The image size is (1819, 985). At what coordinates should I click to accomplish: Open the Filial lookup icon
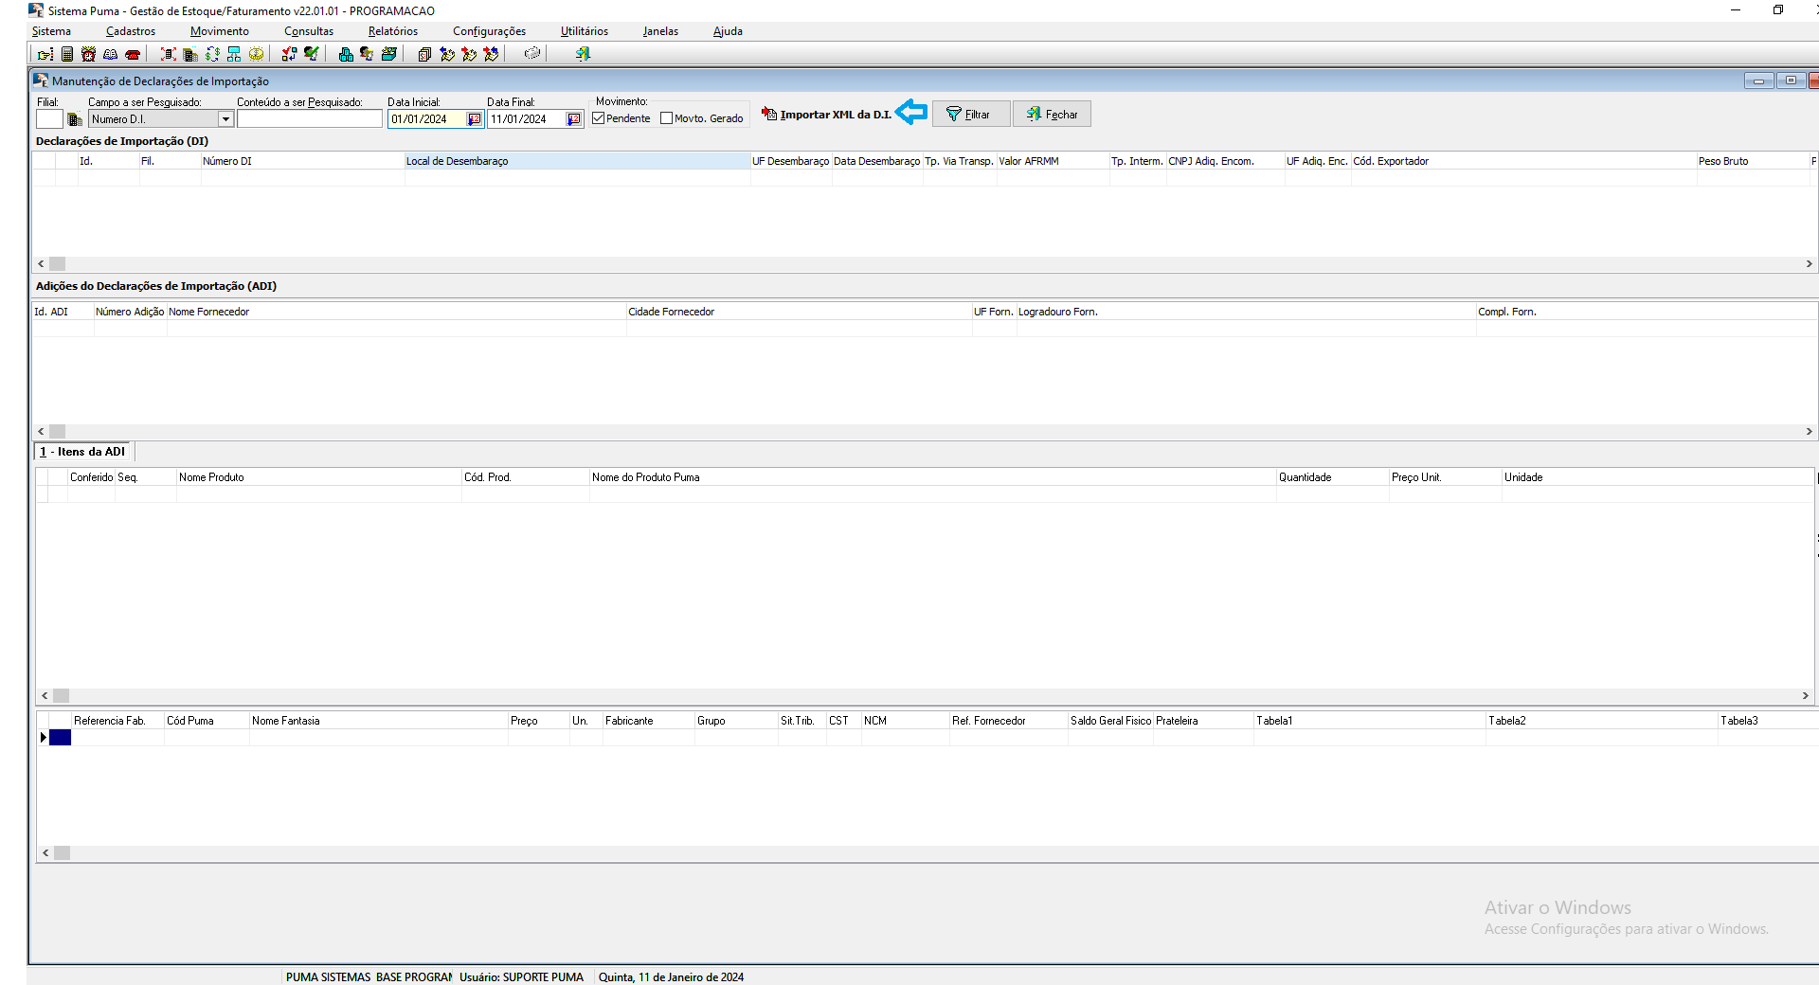tap(75, 119)
